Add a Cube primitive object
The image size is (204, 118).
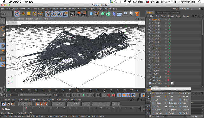click(x=91, y=14)
